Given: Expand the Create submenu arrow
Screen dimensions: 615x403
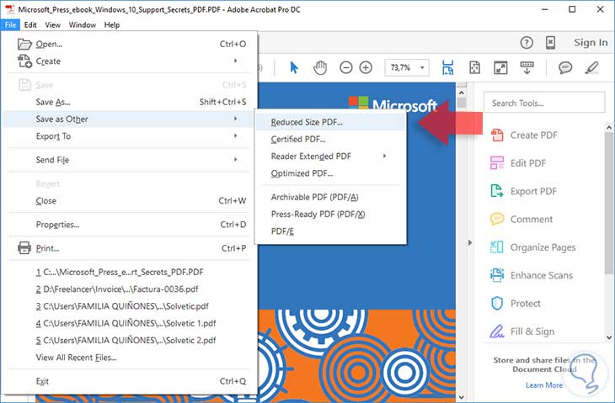Looking at the screenshot, I should [235, 61].
